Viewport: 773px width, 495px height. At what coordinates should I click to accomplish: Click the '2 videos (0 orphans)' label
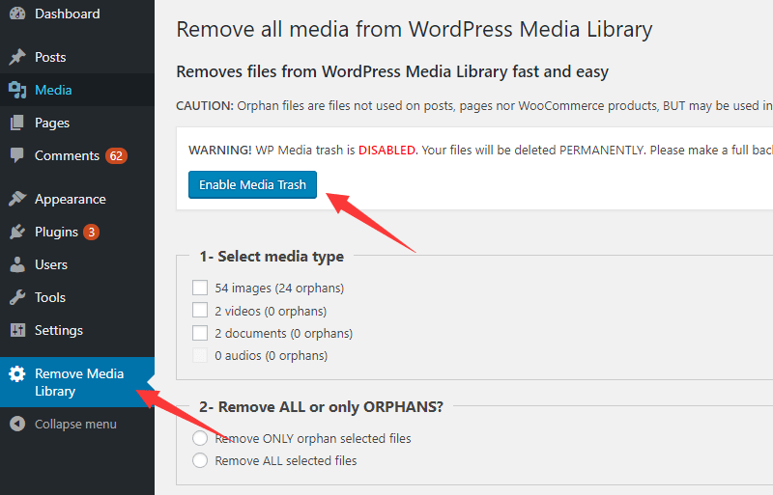[271, 311]
